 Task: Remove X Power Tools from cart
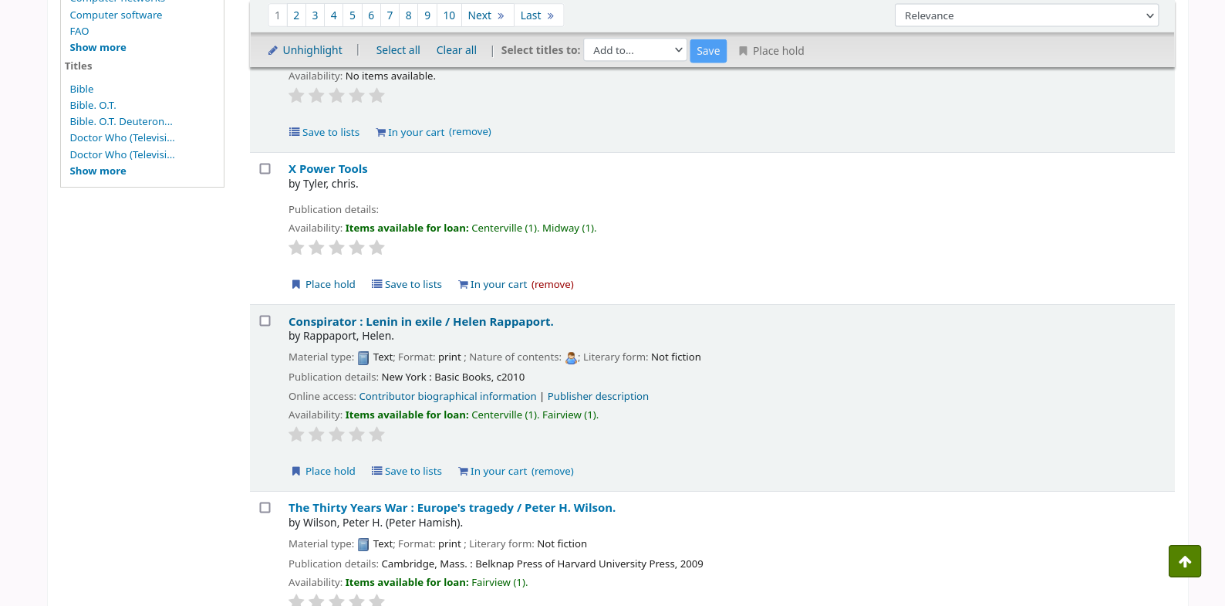552,285
